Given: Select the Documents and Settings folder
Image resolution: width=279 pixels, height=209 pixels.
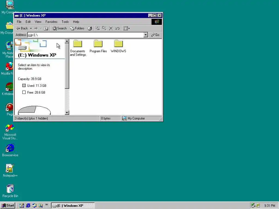Looking at the screenshot, I should (78, 48).
